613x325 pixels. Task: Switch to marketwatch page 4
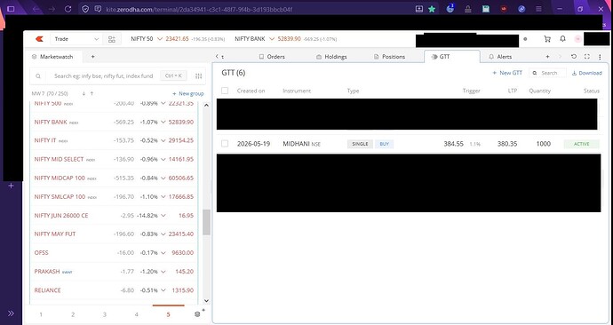click(136, 314)
